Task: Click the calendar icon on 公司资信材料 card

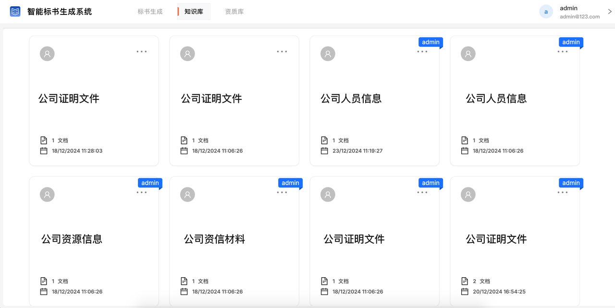Action: click(184, 292)
